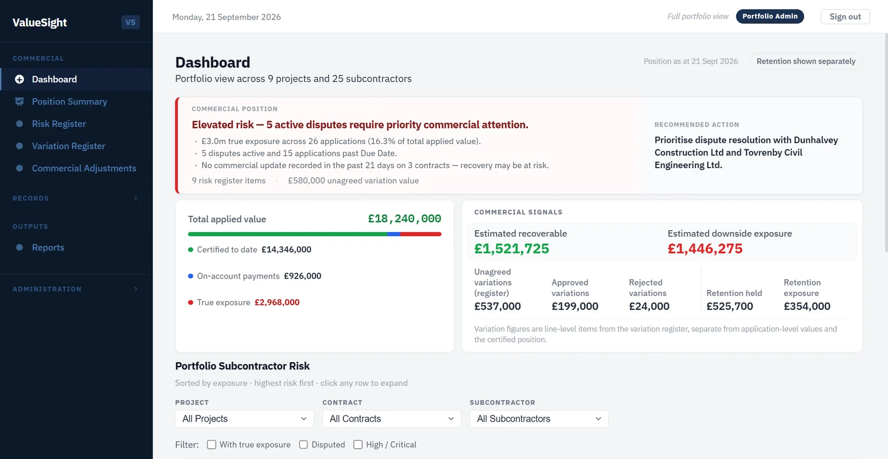Click the Sign out button
888x459 pixels.
pyautogui.click(x=845, y=17)
